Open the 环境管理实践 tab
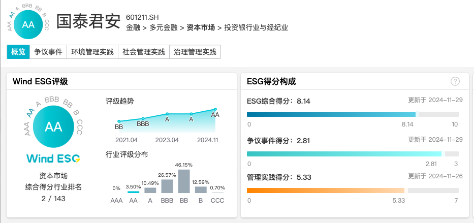Screen dimensions: 474x223 (x=92, y=52)
